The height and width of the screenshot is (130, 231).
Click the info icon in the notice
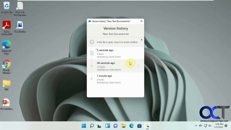[x=92, y=42]
